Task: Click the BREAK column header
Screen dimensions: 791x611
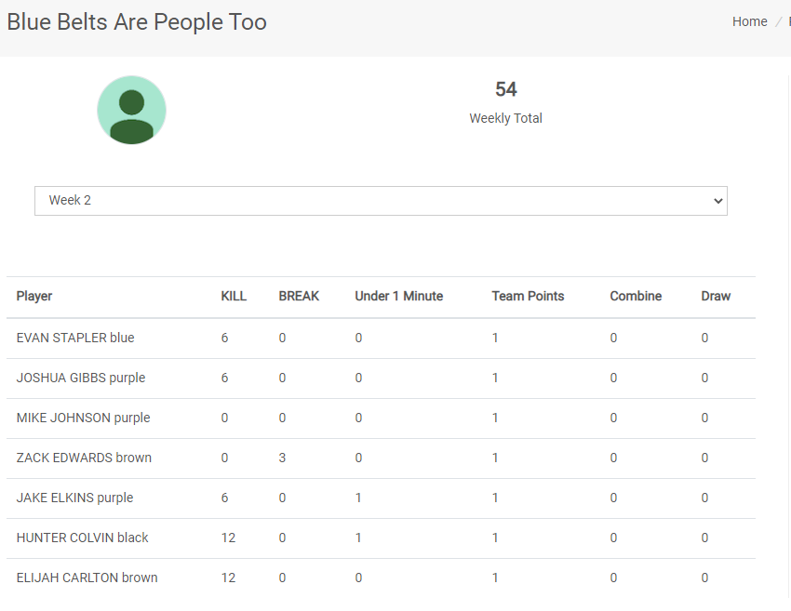Action: [299, 297]
